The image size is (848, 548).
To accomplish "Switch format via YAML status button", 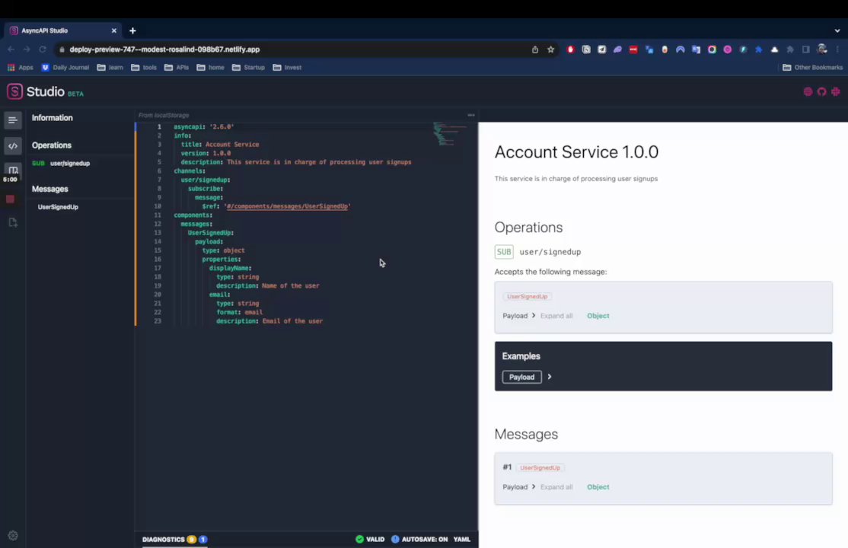I will (x=462, y=539).
